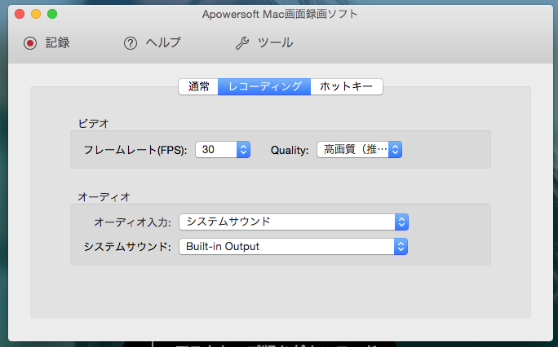Click the Apowersoft Mac画面録画ソフト window title
Screen dimensions: 558x347
point(280,14)
